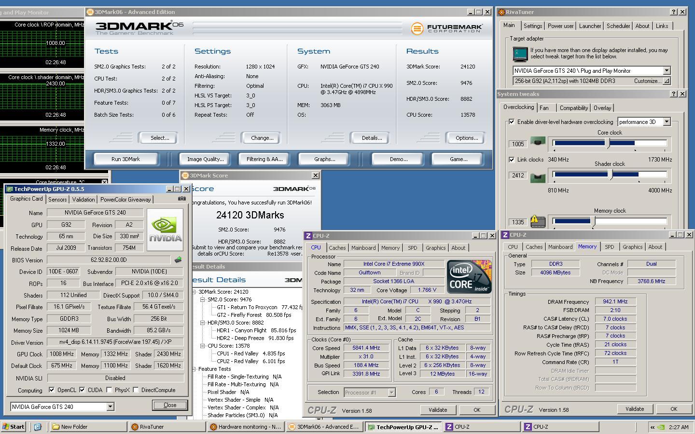Image resolution: width=695 pixels, height=434 pixels.
Task: Open the GPU selection dropdown in GPU-Z
Action: [x=110, y=407]
